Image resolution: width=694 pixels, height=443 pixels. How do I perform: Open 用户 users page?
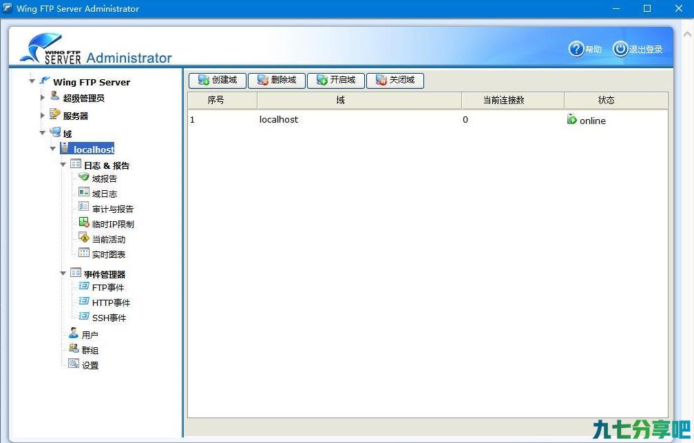90,336
